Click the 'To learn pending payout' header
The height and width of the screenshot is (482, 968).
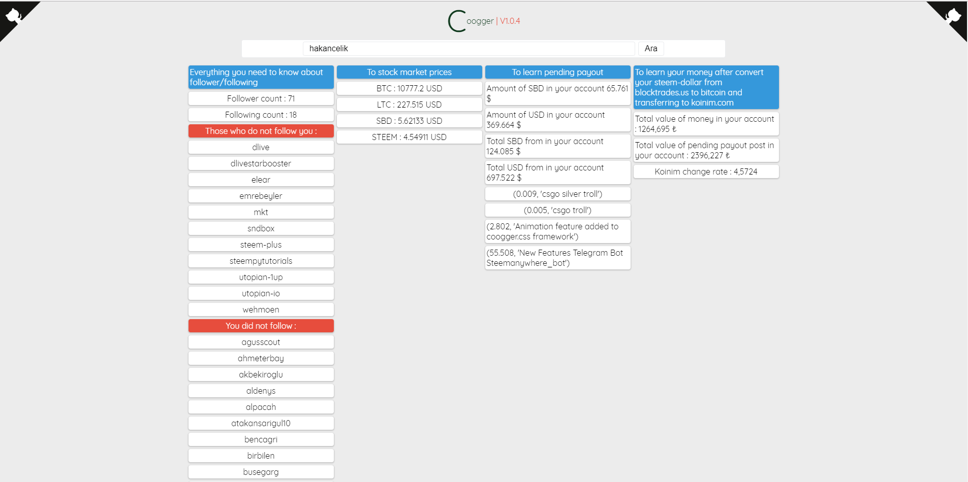558,72
